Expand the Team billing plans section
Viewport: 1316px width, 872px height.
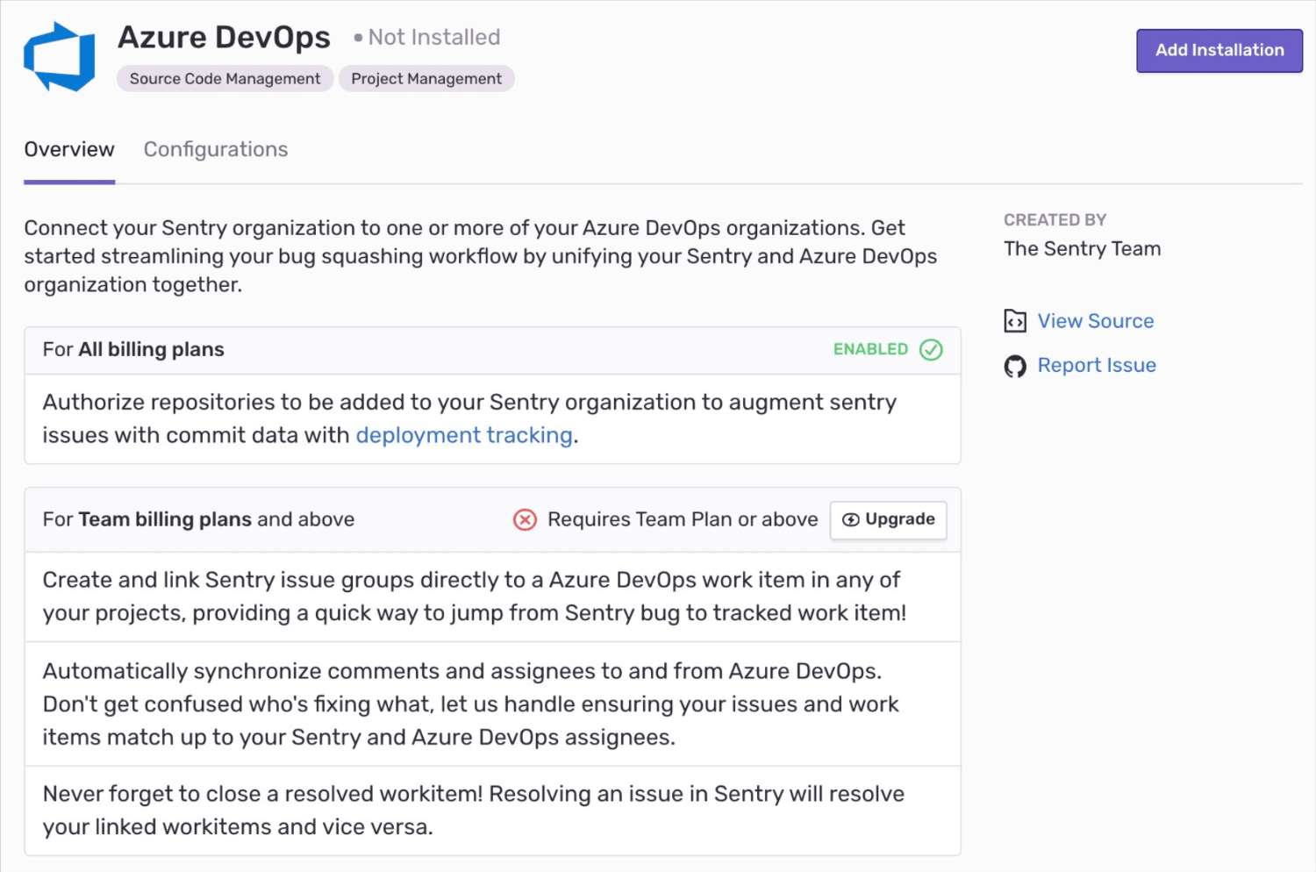click(x=197, y=519)
